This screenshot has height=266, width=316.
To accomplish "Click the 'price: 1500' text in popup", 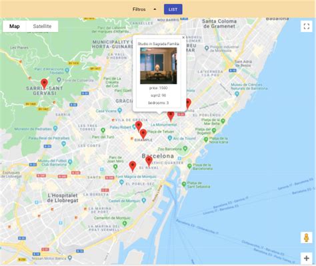I will [x=159, y=88].
